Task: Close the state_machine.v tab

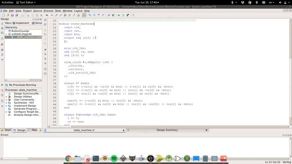Action: coord(124,130)
